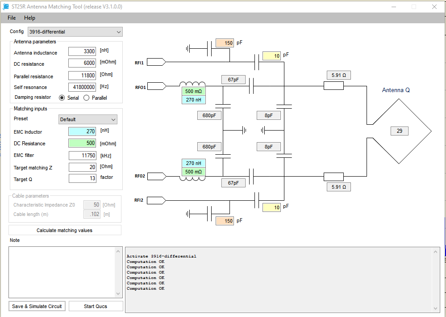Click Save & Simulate Circuit button
446x317 pixels.
tap(37, 306)
